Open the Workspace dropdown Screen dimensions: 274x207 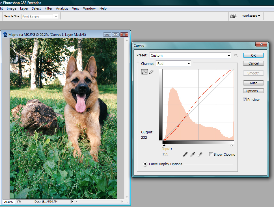coord(251,16)
